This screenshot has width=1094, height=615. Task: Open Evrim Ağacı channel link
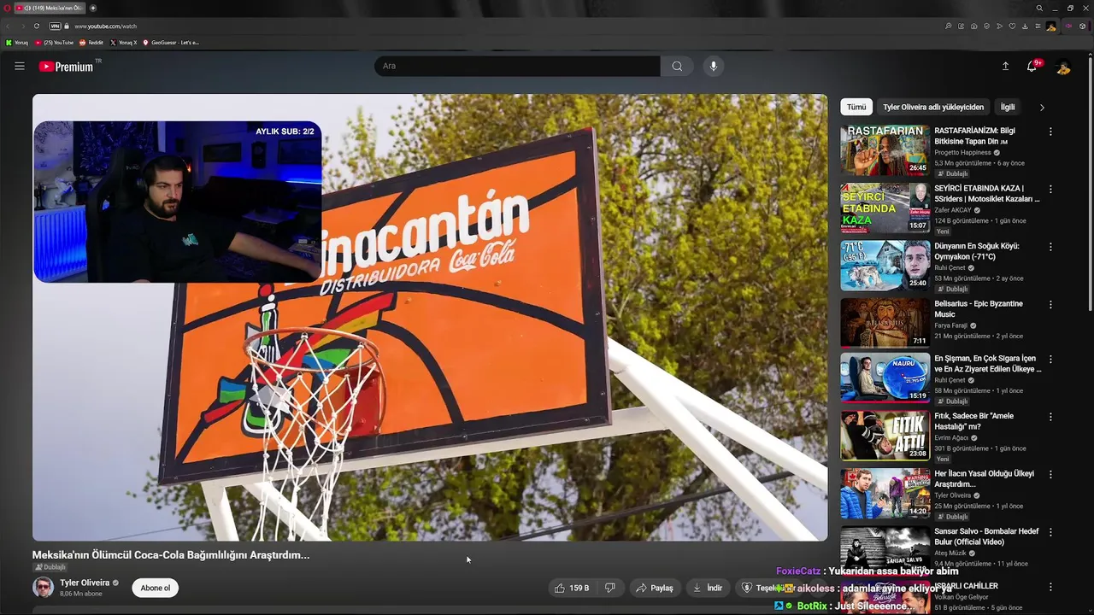click(x=950, y=437)
